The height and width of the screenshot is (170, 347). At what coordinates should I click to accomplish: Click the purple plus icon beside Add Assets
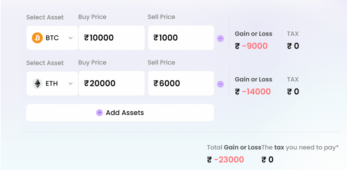click(x=99, y=113)
